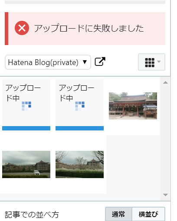Image resolution: width=177 pixels, height=221 pixels.
Task: Click scrollbar up arrow in photo list
Action: [165, 82]
